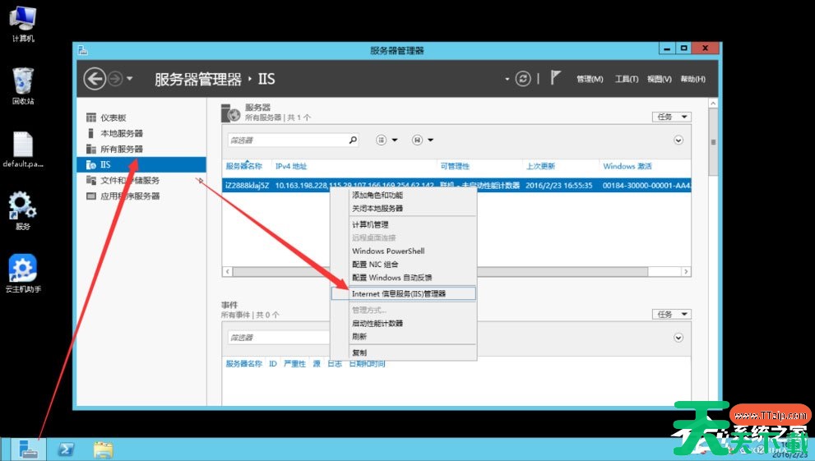Open the 工具(T) menu

(x=626, y=79)
